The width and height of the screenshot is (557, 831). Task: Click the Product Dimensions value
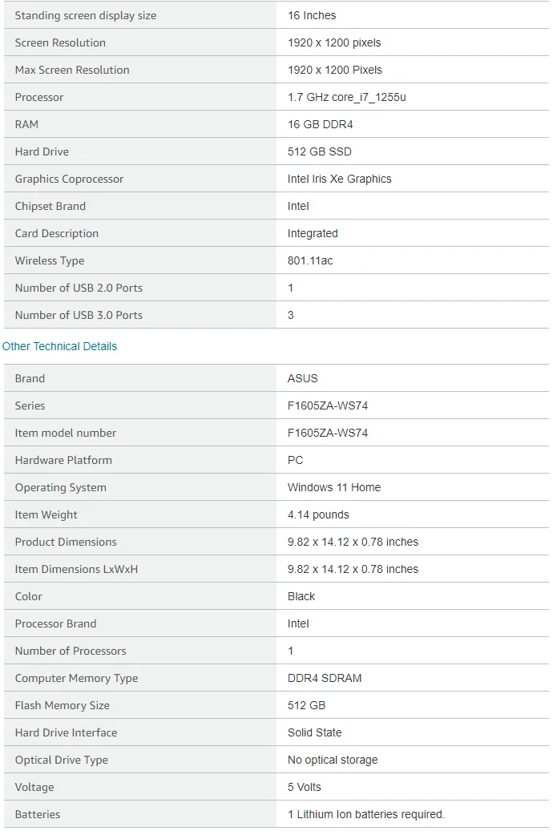pos(353,542)
